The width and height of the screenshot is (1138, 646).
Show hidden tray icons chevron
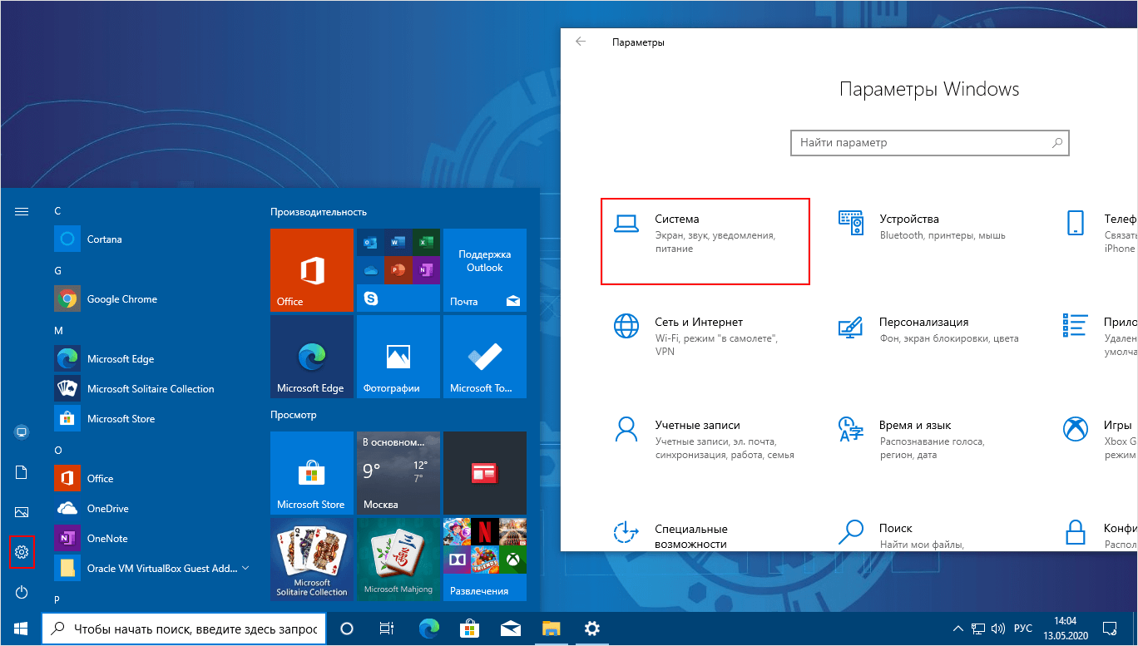click(x=959, y=629)
